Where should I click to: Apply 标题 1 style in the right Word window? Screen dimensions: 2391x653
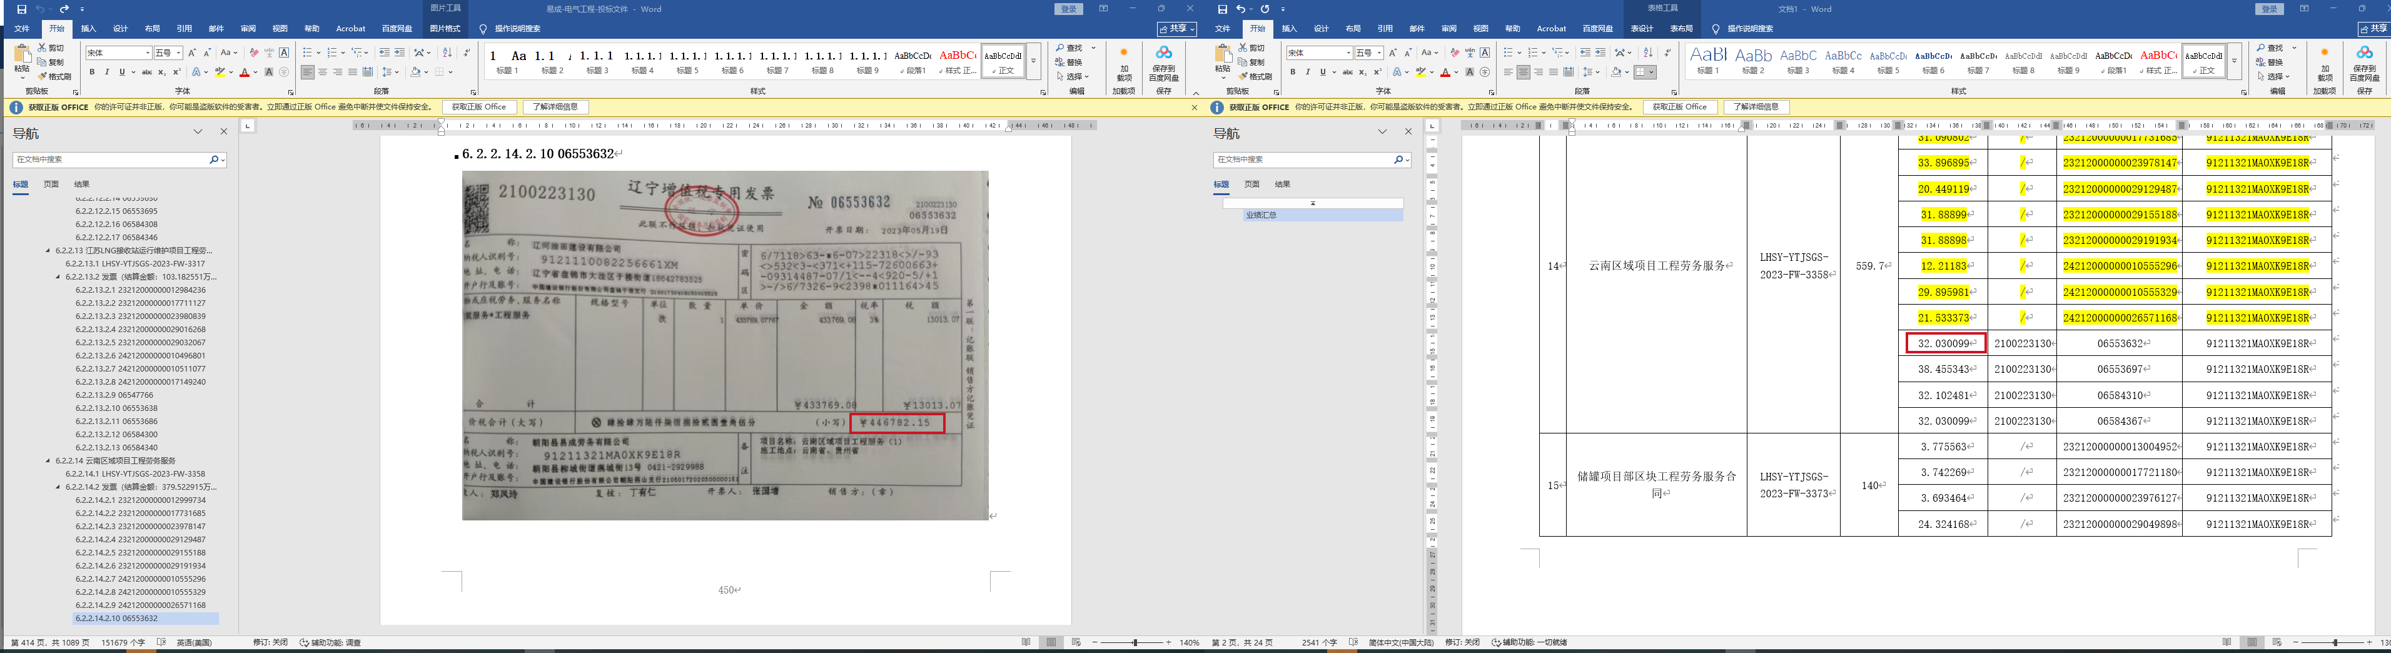[x=1709, y=61]
